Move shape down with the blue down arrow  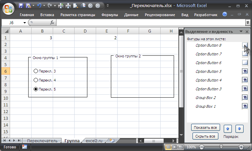239,128
